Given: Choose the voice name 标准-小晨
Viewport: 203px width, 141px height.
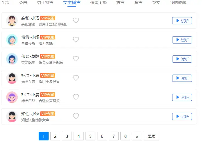Looking at the screenshot, I should coord(30,95).
